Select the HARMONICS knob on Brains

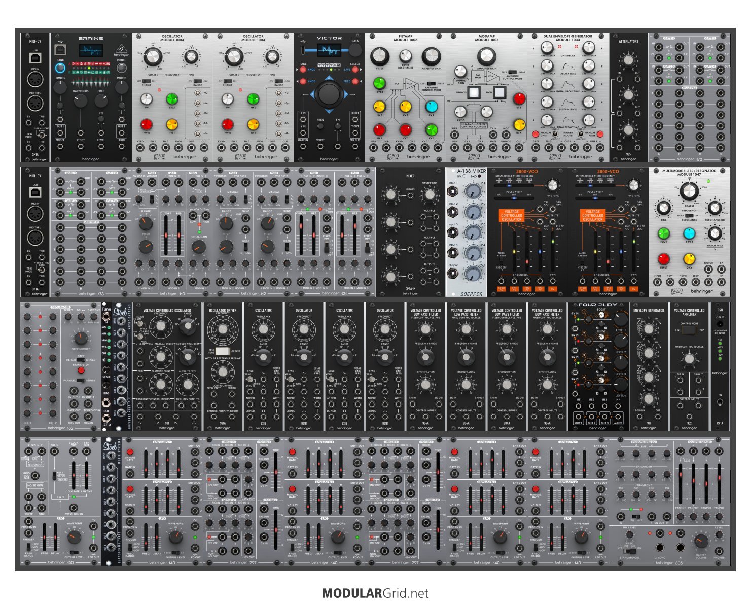(81, 100)
